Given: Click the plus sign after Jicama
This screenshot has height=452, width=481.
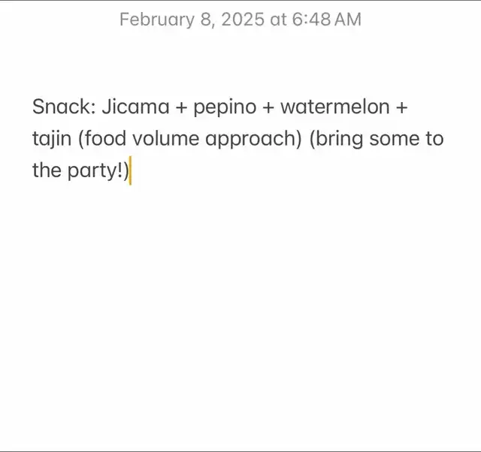Looking at the screenshot, I should (x=180, y=107).
